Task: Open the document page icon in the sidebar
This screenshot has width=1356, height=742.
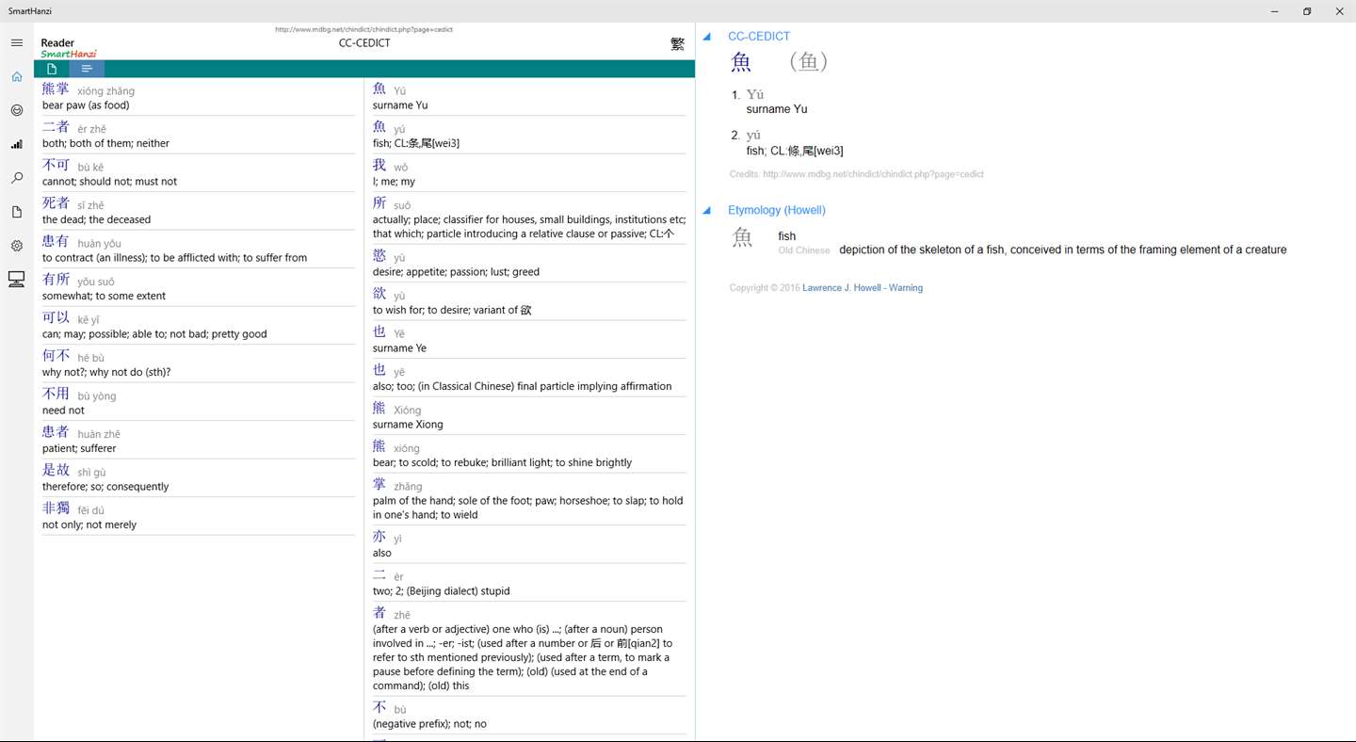Action: click(x=16, y=212)
